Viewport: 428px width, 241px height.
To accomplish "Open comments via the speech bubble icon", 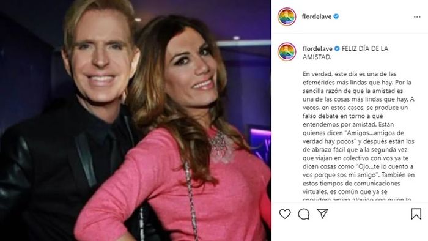I will [304, 214].
